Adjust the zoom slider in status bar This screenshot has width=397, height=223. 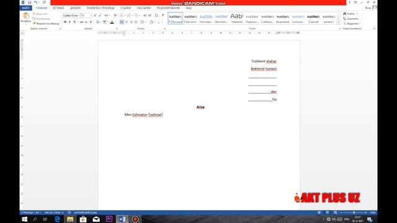point(354,212)
